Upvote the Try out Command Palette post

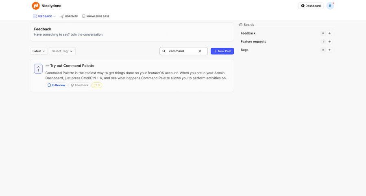click(38, 69)
